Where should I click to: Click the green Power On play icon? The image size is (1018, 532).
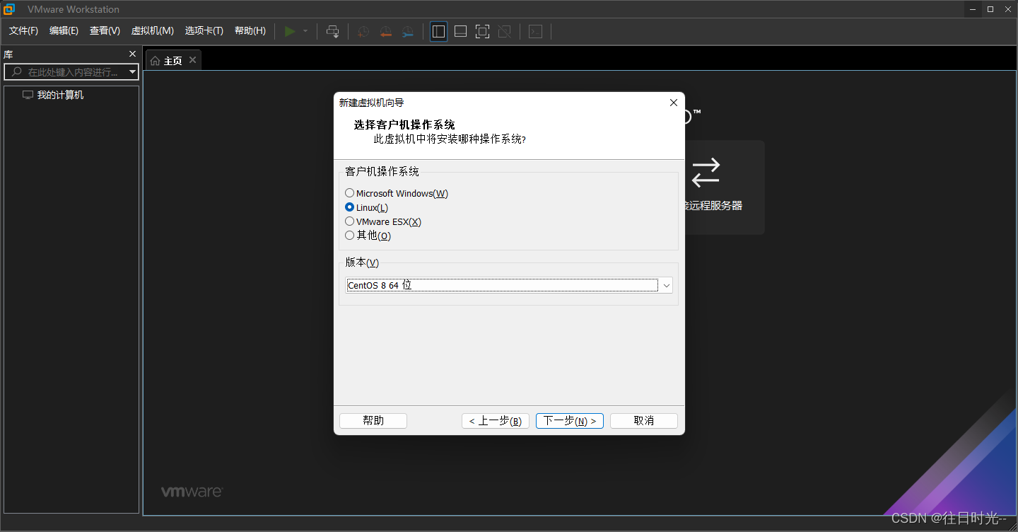tap(290, 31)
